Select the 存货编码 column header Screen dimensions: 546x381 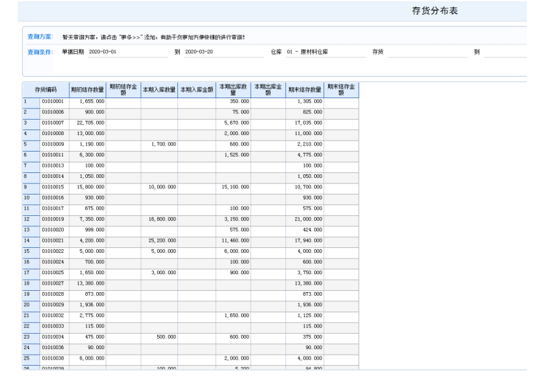point(45,90)
